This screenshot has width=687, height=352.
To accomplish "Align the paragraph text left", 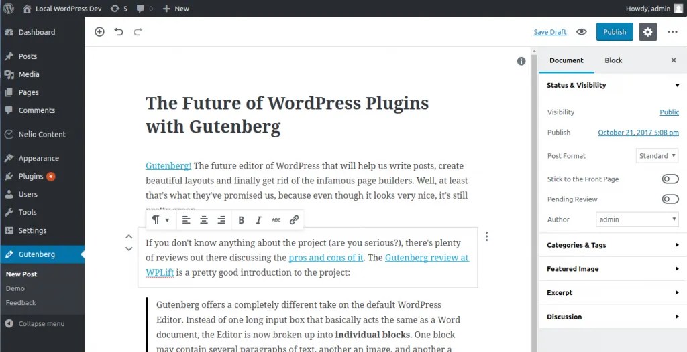I will point(187,220).
